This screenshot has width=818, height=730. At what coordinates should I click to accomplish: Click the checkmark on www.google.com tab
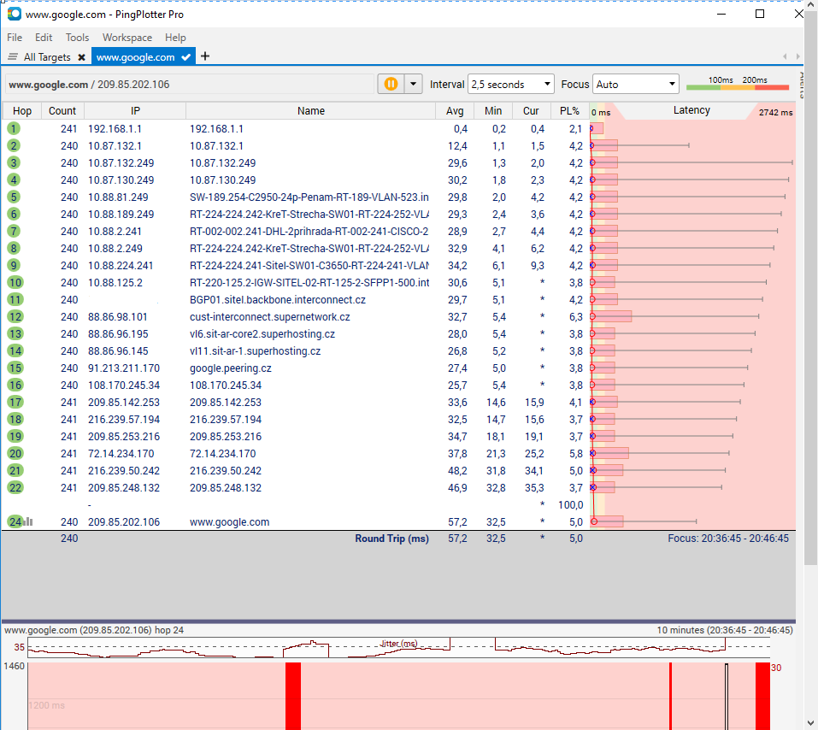click(186, 57)
